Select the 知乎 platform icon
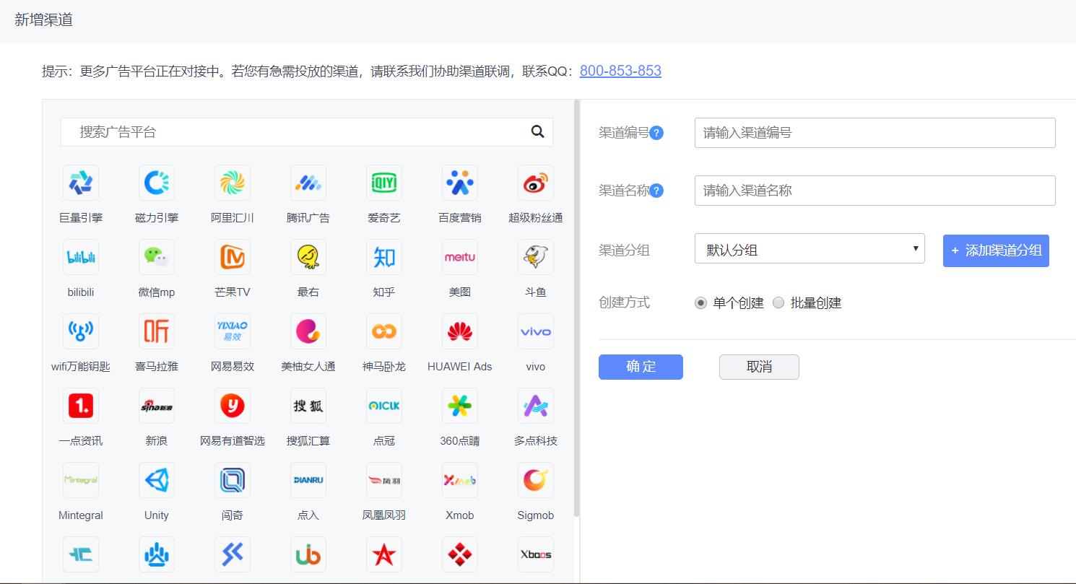Image resolution: width=1076 pixels, height=584 pixels. point(384,257)
